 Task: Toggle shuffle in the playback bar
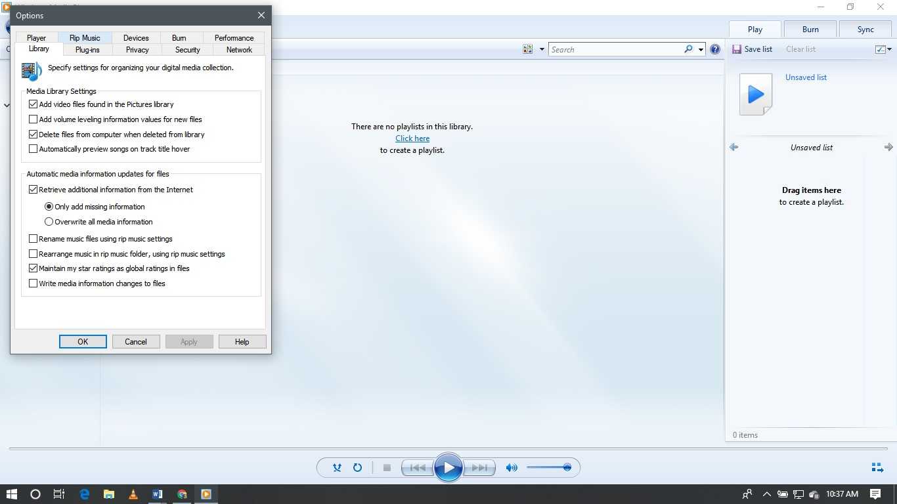(x=337, y=468)
